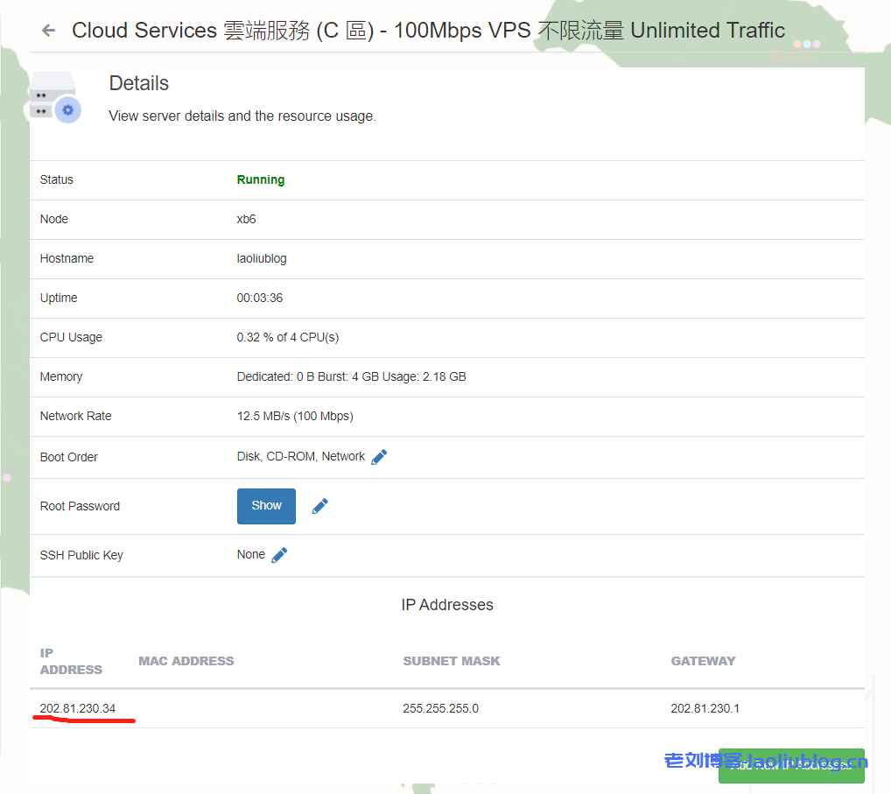
Task: Click the Cloud Services page title
Action: click(x=428, y=31)
